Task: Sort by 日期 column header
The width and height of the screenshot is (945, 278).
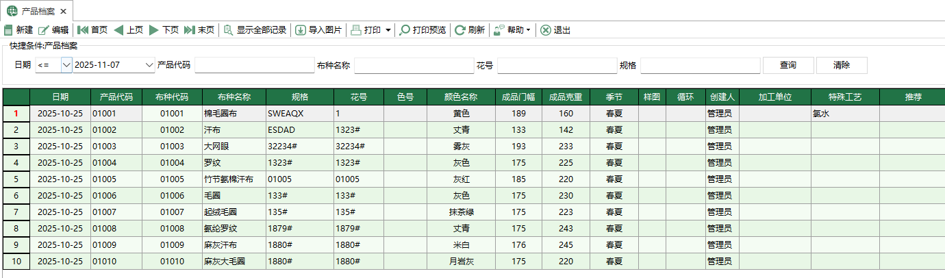Action: click(60, 97)
